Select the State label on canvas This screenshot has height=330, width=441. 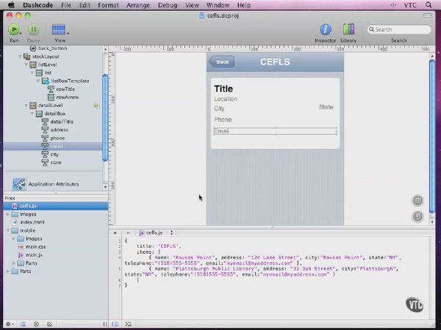[326, 107]
